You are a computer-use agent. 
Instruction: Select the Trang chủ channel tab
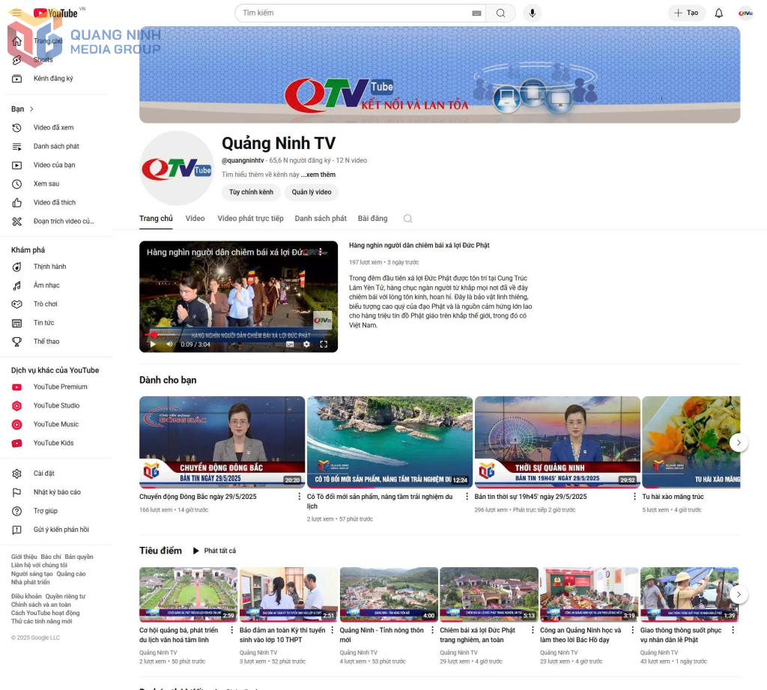156,219
